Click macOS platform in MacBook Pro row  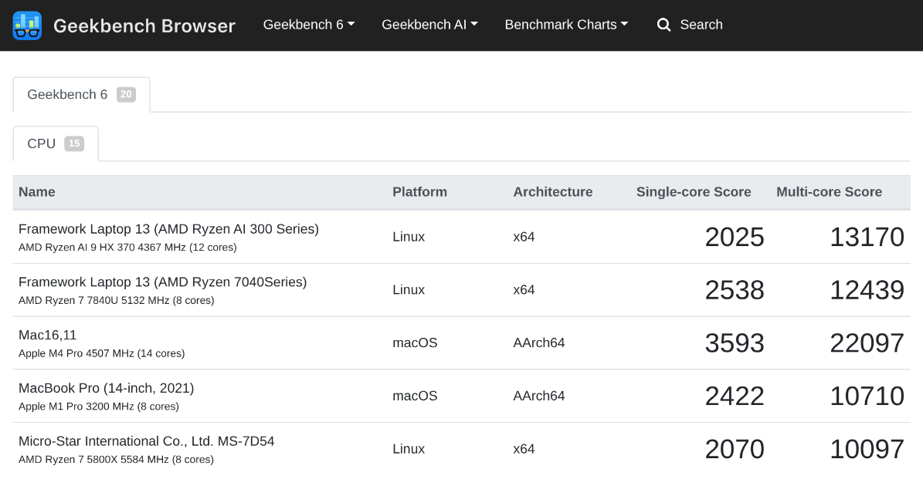pyautogui.click(x=415, y=396)
